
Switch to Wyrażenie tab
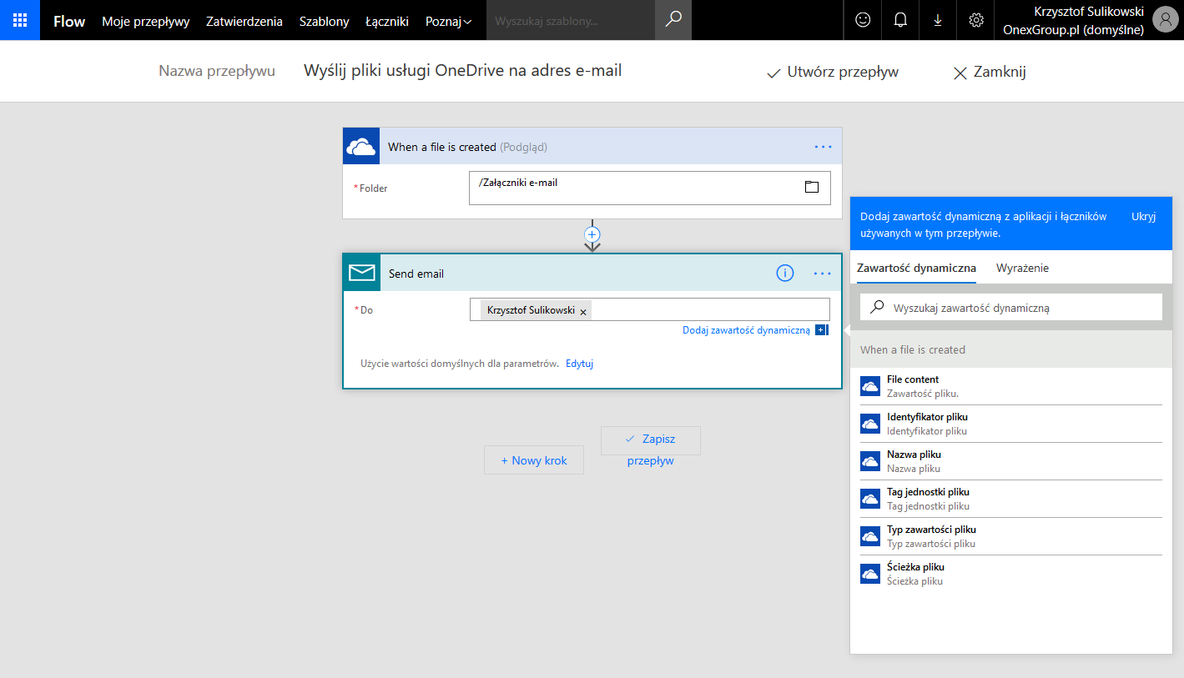click(x=1022, y=269)
